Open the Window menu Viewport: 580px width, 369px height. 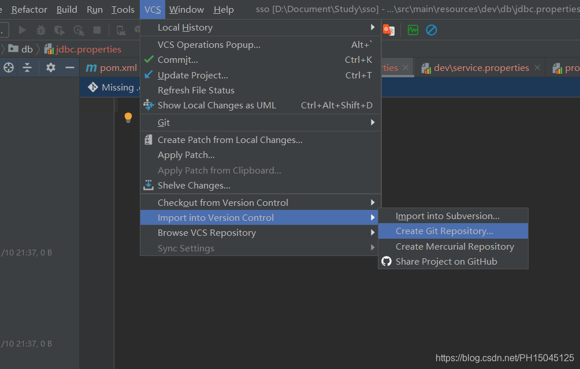(187, 10)
